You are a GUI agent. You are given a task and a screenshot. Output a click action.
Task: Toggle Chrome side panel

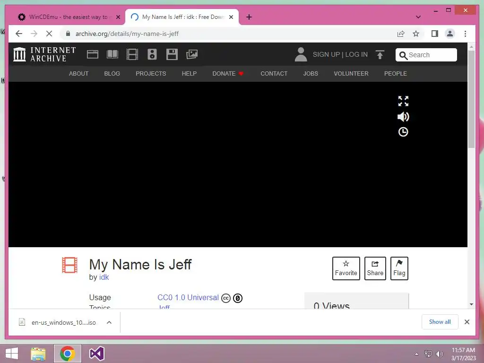coord(435,34)
